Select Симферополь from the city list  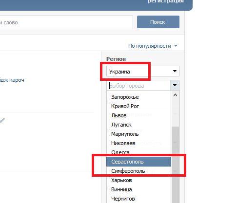138,171
